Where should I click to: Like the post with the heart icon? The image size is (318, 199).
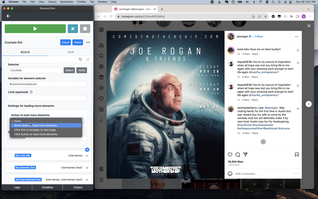tap(230, 155)
